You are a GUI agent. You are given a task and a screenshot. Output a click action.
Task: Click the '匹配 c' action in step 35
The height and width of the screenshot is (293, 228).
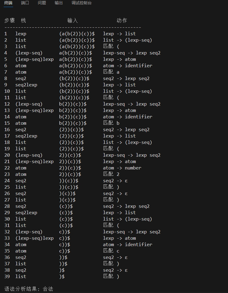tap(111, 251)
